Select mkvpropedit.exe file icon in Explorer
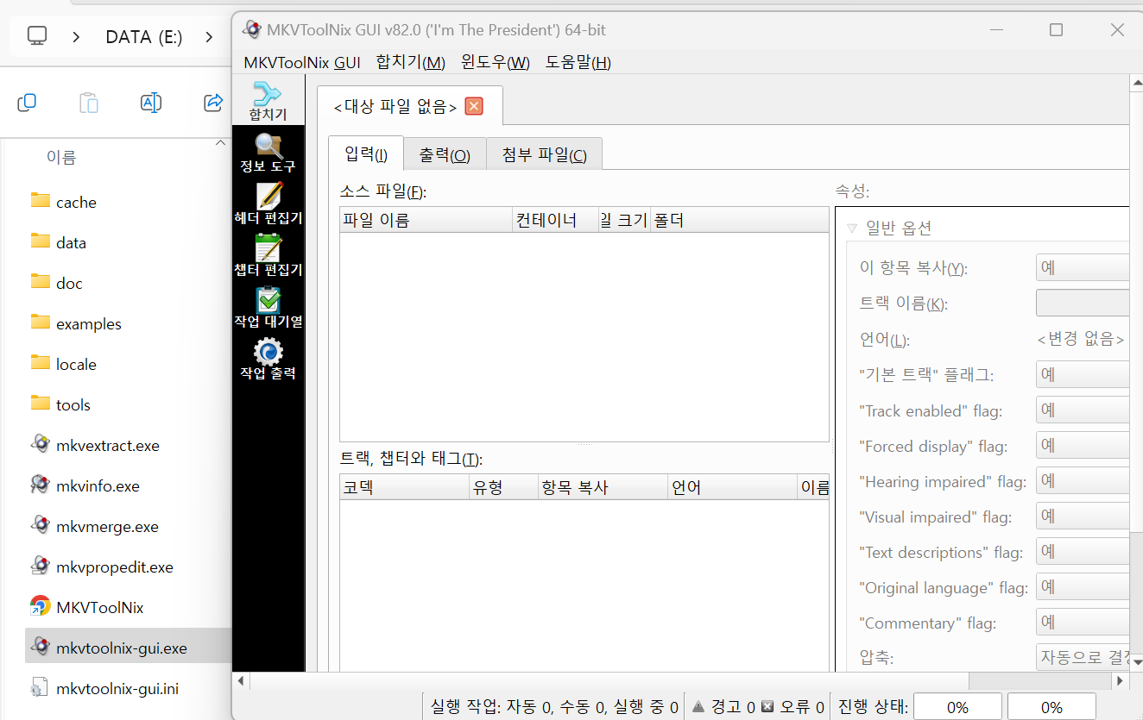The height and width of the screenshot is (720, 1143). [40, 566]
